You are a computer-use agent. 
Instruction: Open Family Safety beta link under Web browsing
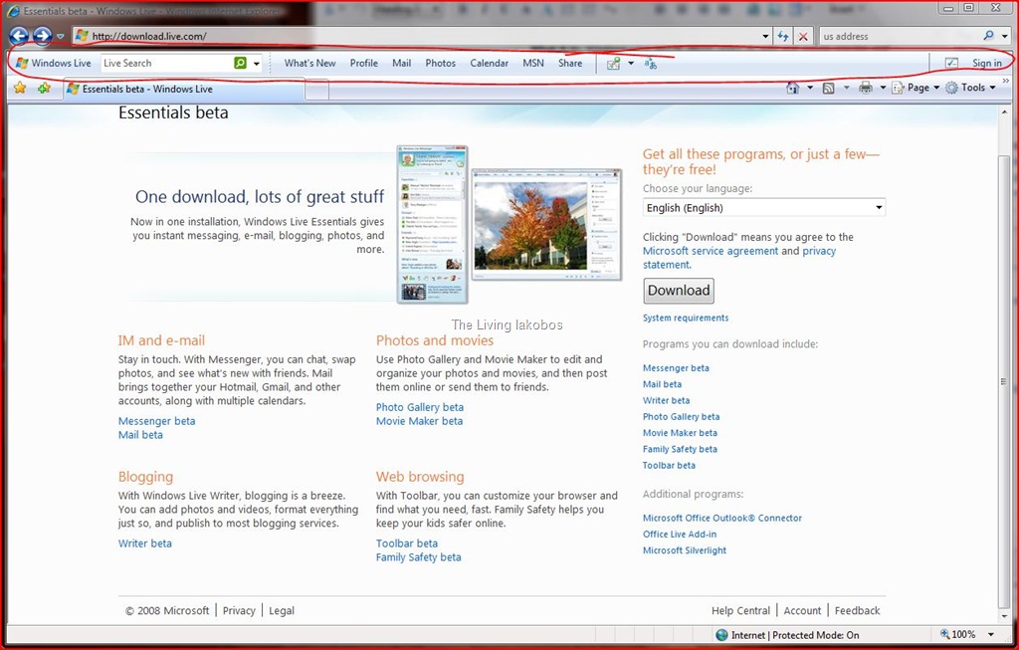[419, 557]
